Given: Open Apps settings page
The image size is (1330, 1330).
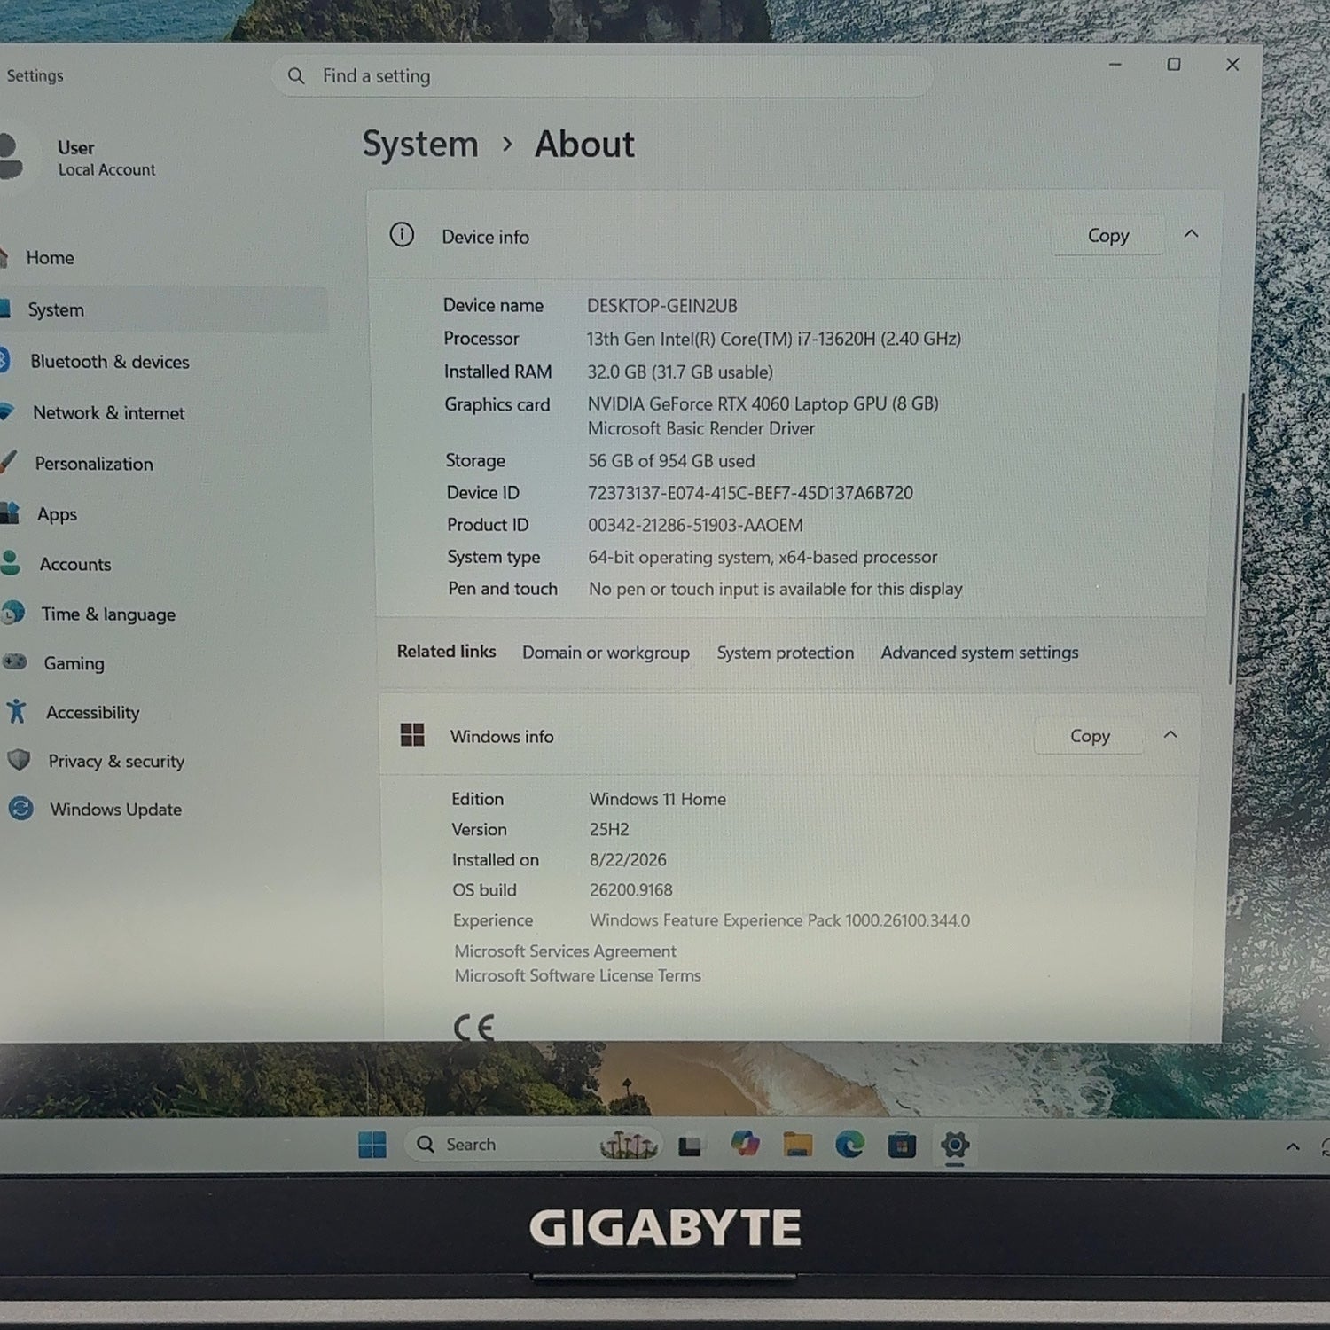Looking at the screenshot, I should [57, 514].
